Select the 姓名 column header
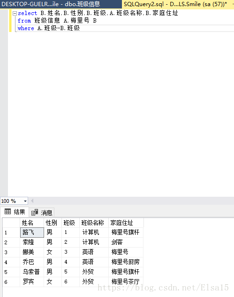 pyautogui.click(x=32, y=223)
